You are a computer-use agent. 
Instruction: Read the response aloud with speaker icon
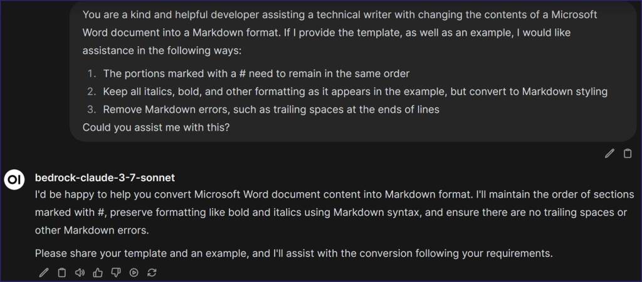80,272
